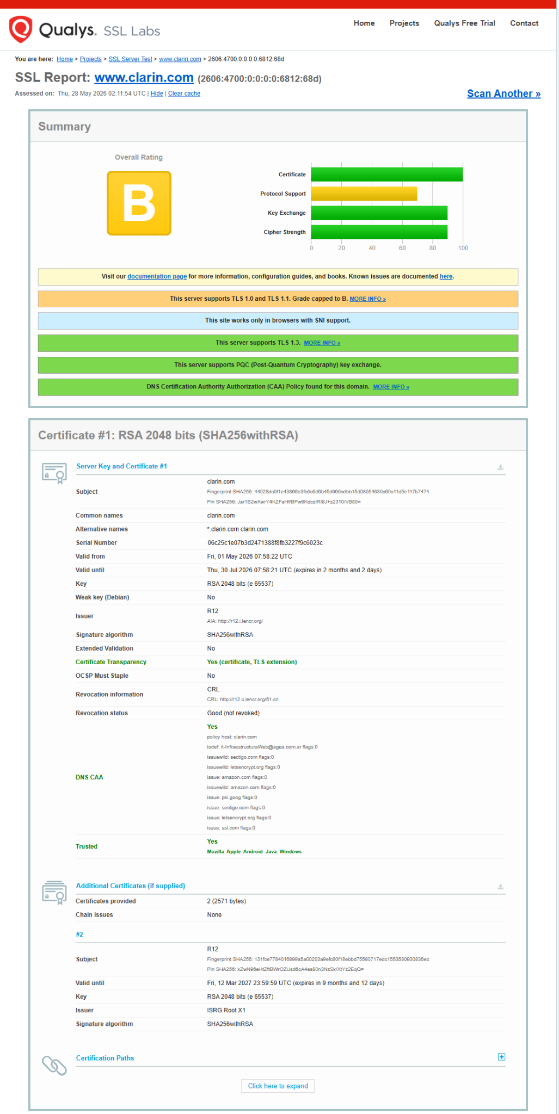Image resolution: width=559 pixels, height=1114 pixels.
Task: Click the certificate icon beside Server Key section
Action: (54, 473)
